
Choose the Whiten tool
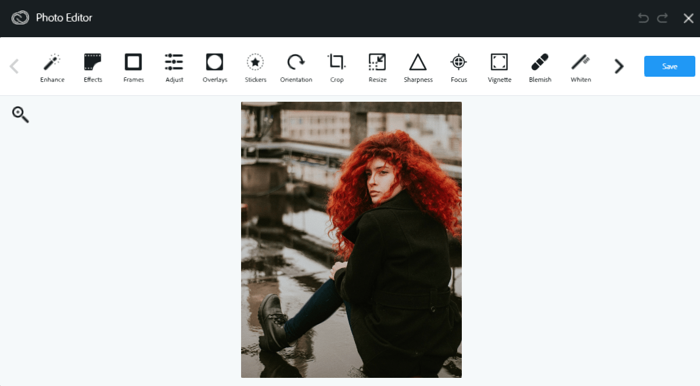pos(580,66)
